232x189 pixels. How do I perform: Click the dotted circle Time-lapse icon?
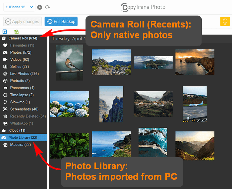[5, 95]
